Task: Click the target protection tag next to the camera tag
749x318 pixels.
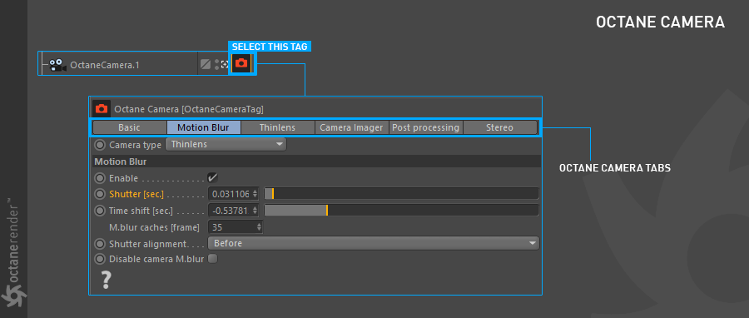Action: point(225,64)
